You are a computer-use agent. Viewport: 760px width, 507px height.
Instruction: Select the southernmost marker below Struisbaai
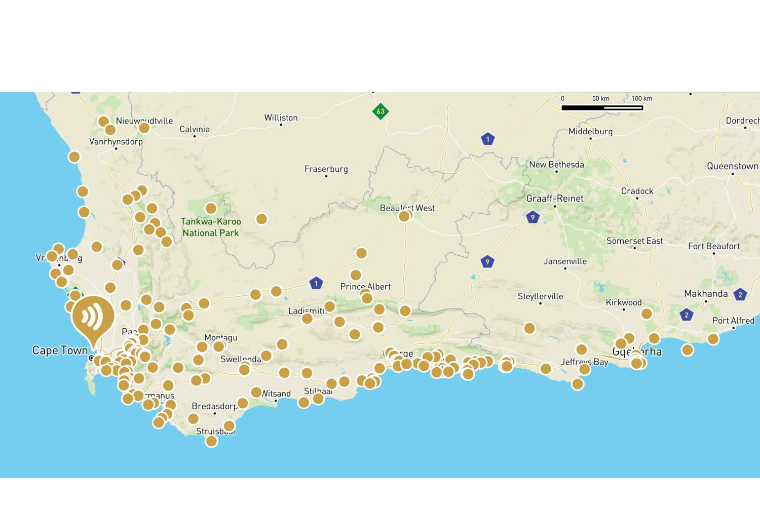coord(211,441)
